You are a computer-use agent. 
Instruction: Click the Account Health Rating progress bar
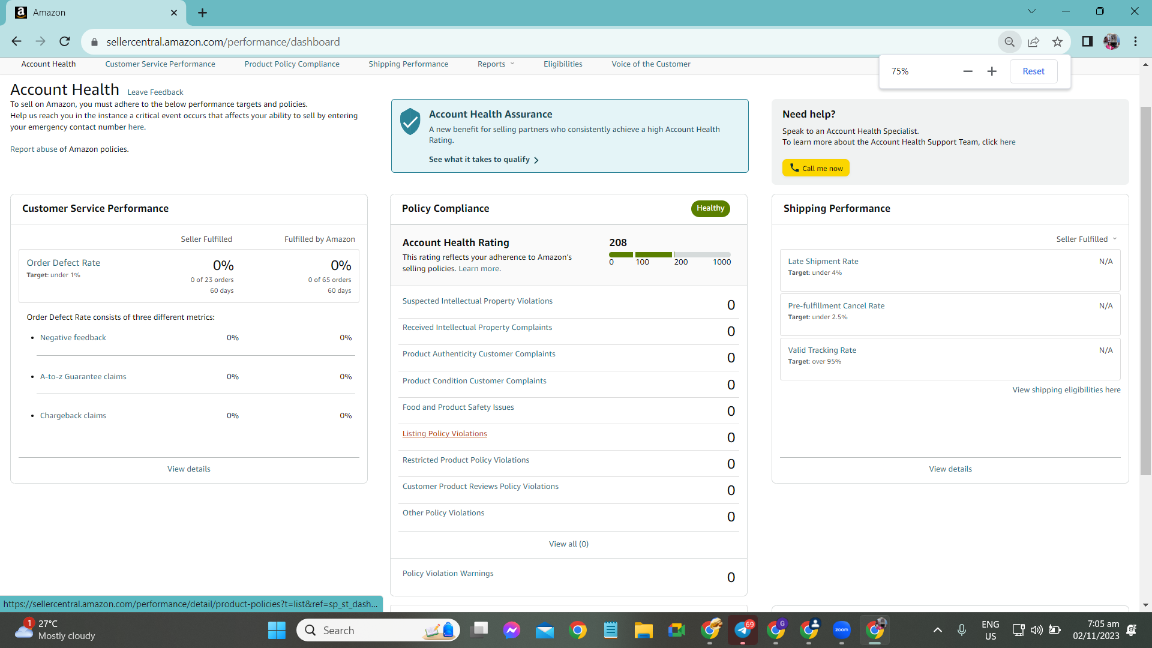click(670, 255)
